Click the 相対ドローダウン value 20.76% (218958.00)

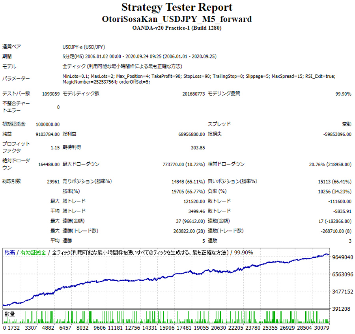point(330,165)
